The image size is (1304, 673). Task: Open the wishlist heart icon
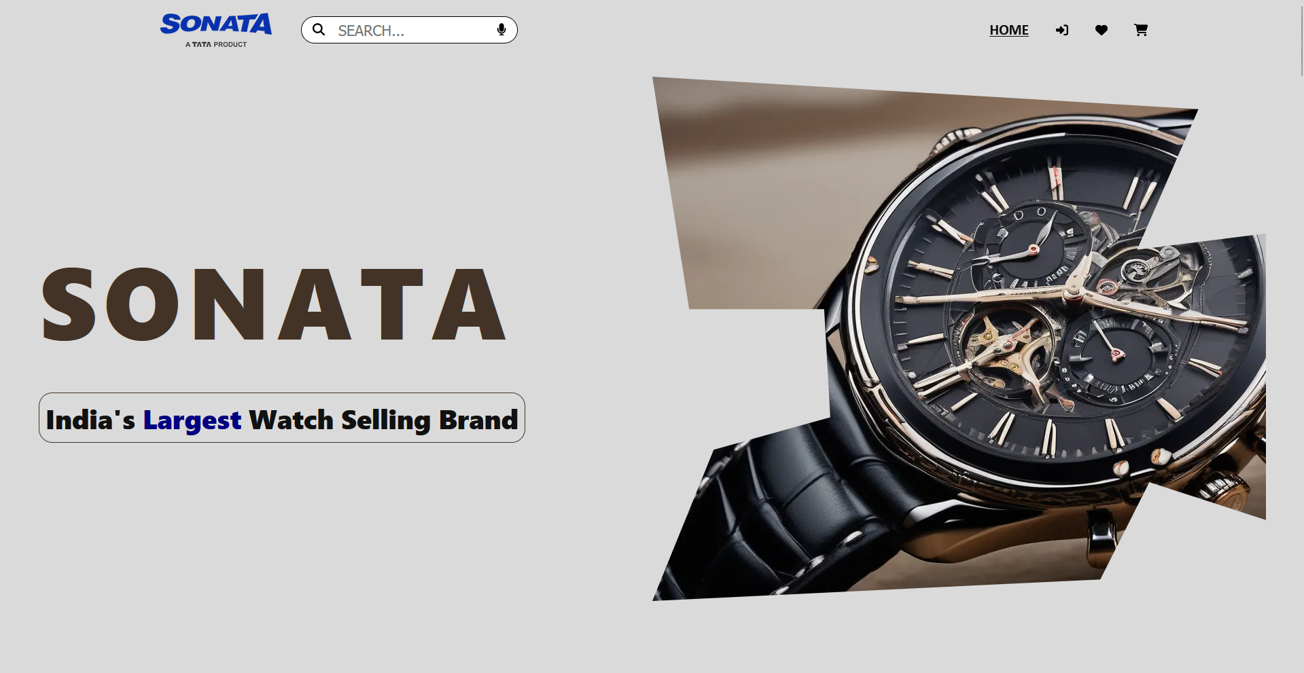click(1102, 30)
